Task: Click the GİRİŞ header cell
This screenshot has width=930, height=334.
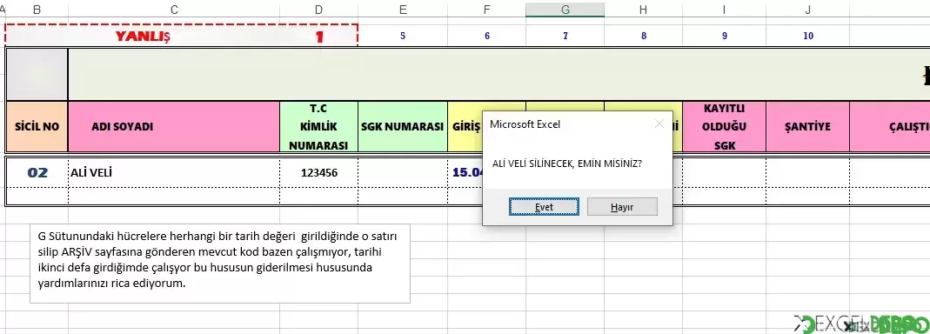Action: (465, 126)
